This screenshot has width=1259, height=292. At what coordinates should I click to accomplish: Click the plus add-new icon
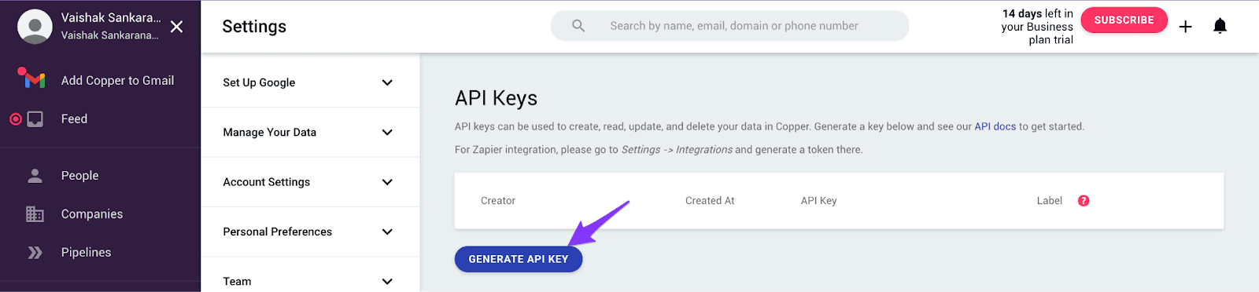click(1185, 27)
